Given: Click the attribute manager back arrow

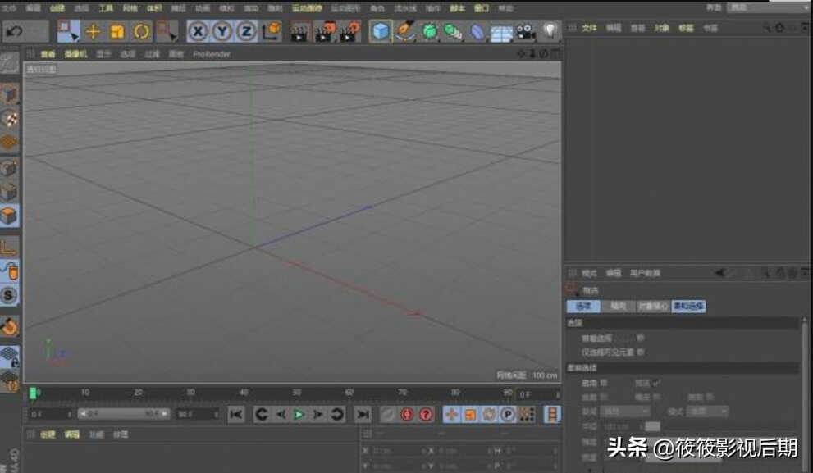Looking at the screenshot, I should (719, 273).
